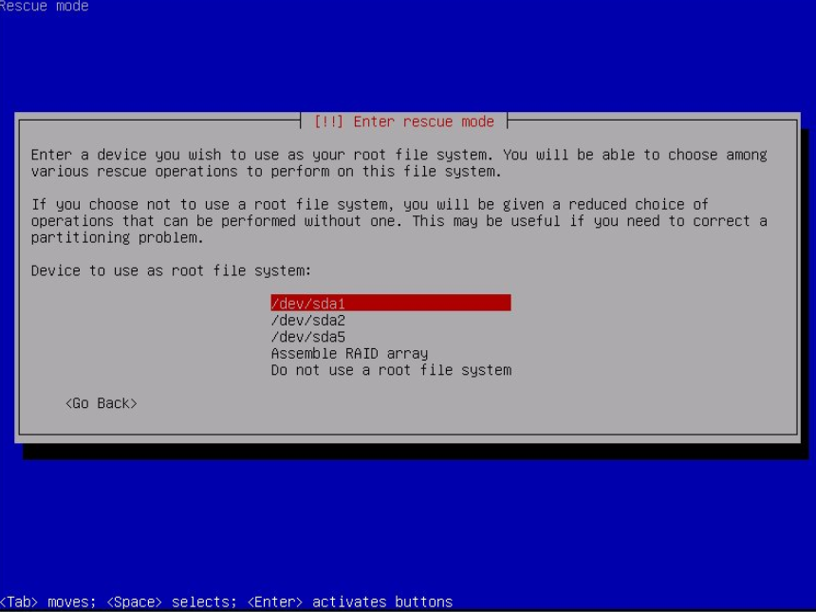Click the dialog's black drop shadow
Image resolution: width=816 pixels, height=612 pixels.
408,452
